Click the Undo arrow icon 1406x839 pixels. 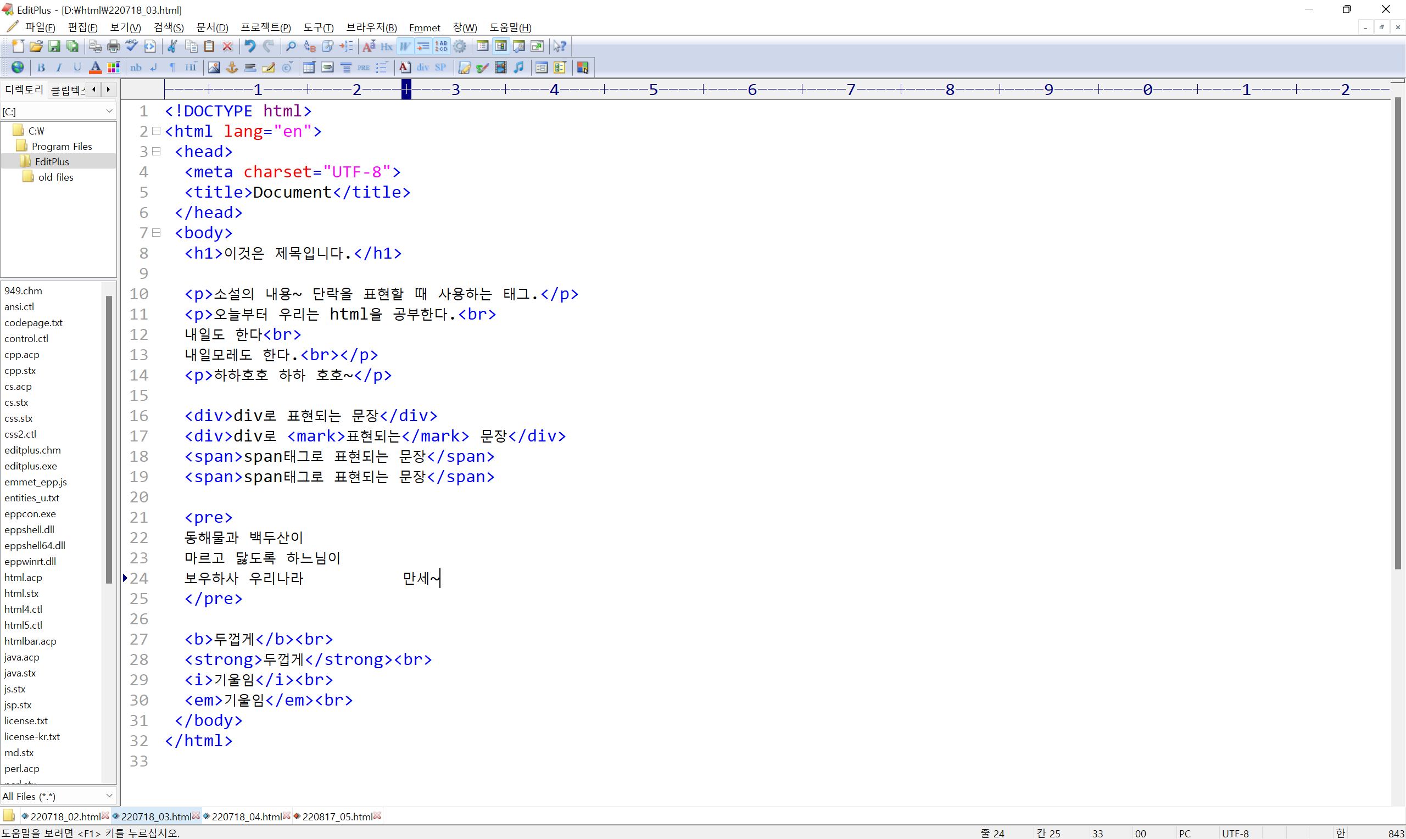[249, 46]
